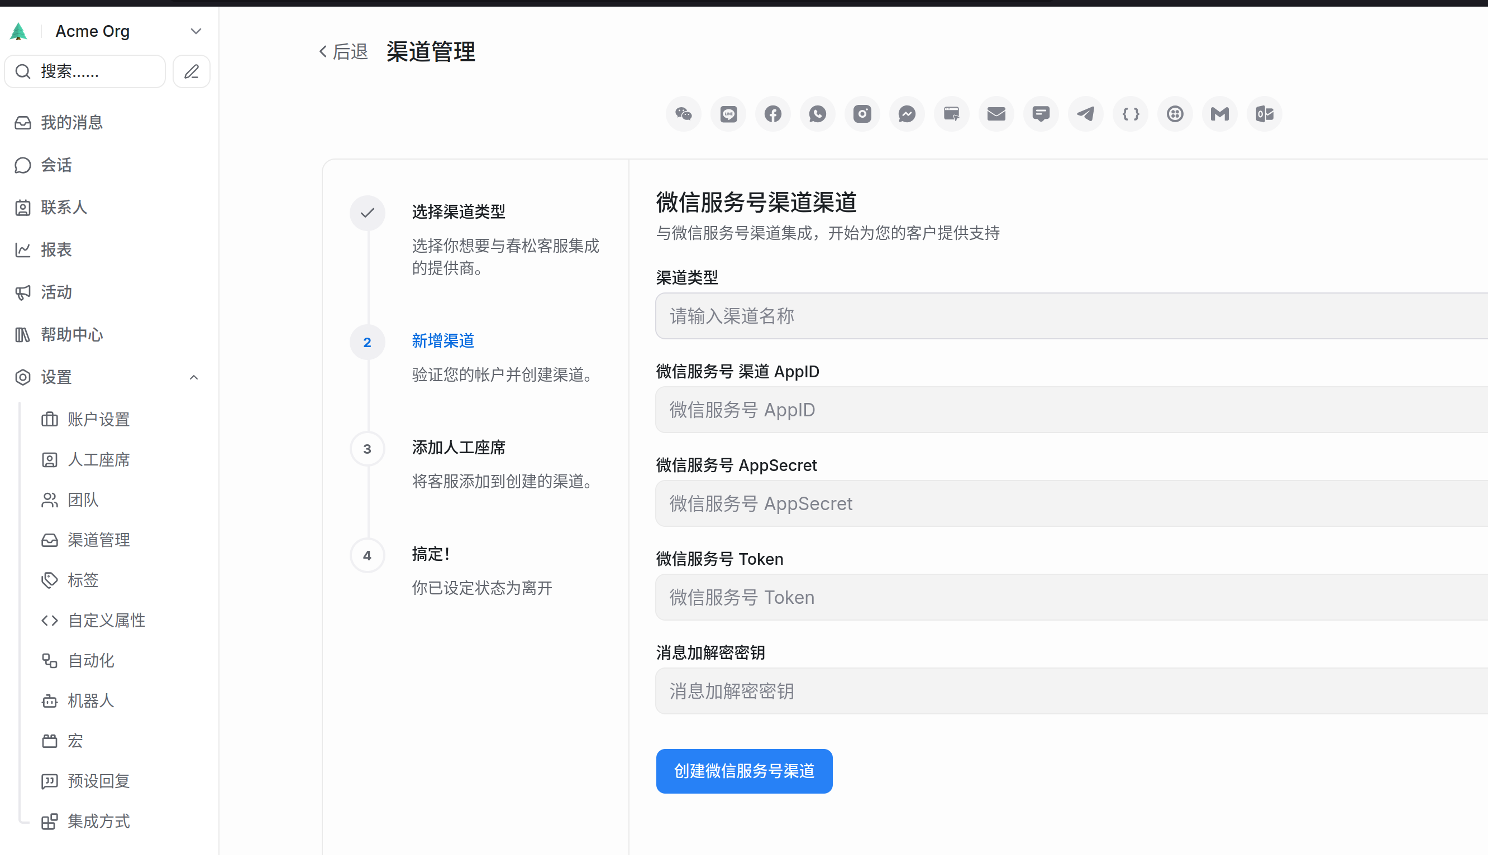Image resolution: width=1488 pixels, height=855 pixels.
Task: Open 机器人 bots settings
Action: click(90, 700)
